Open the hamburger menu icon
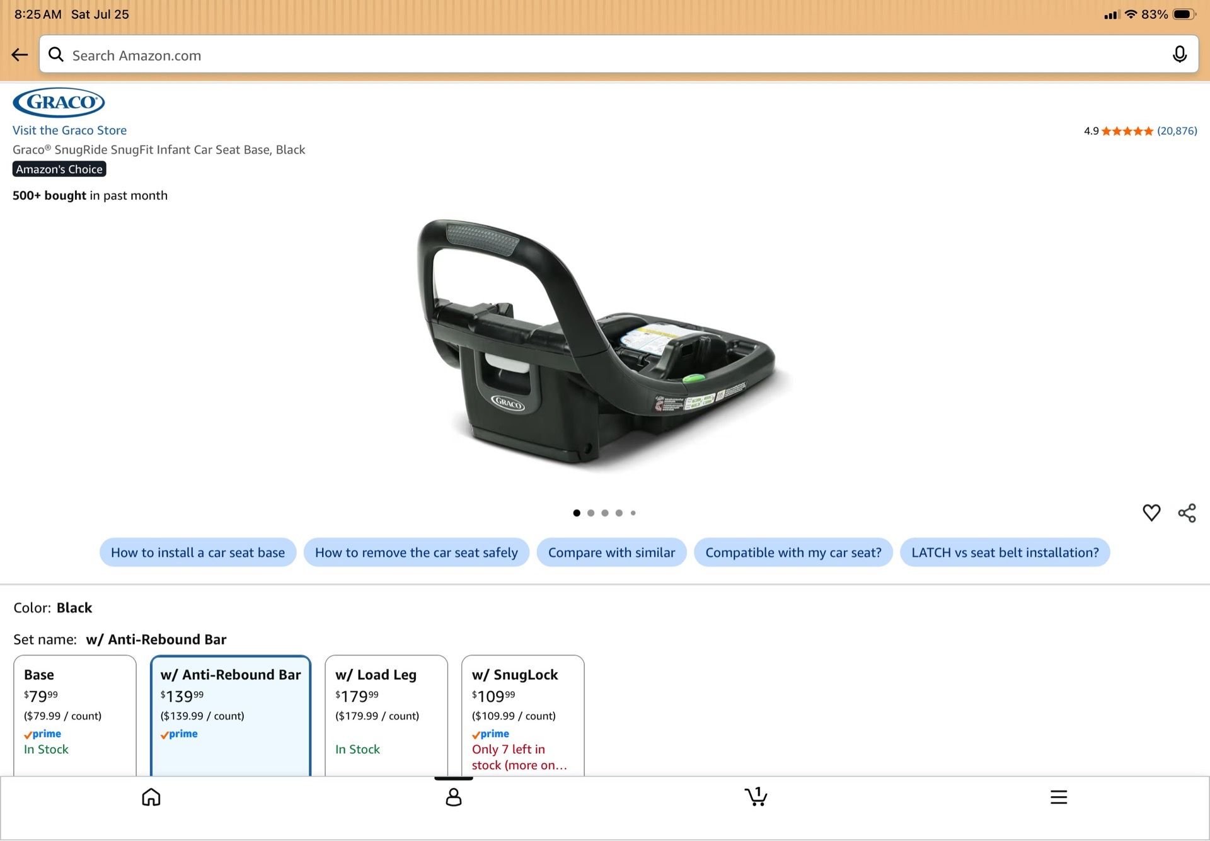The height and width of the screenshot is (841, 1210). [1059, 797]
